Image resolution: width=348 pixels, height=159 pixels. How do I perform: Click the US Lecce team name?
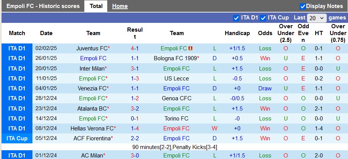[x=176, y=79]
